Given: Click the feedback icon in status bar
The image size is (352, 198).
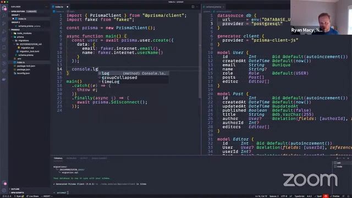Looking at the screenshot, I should click(343, 196).
